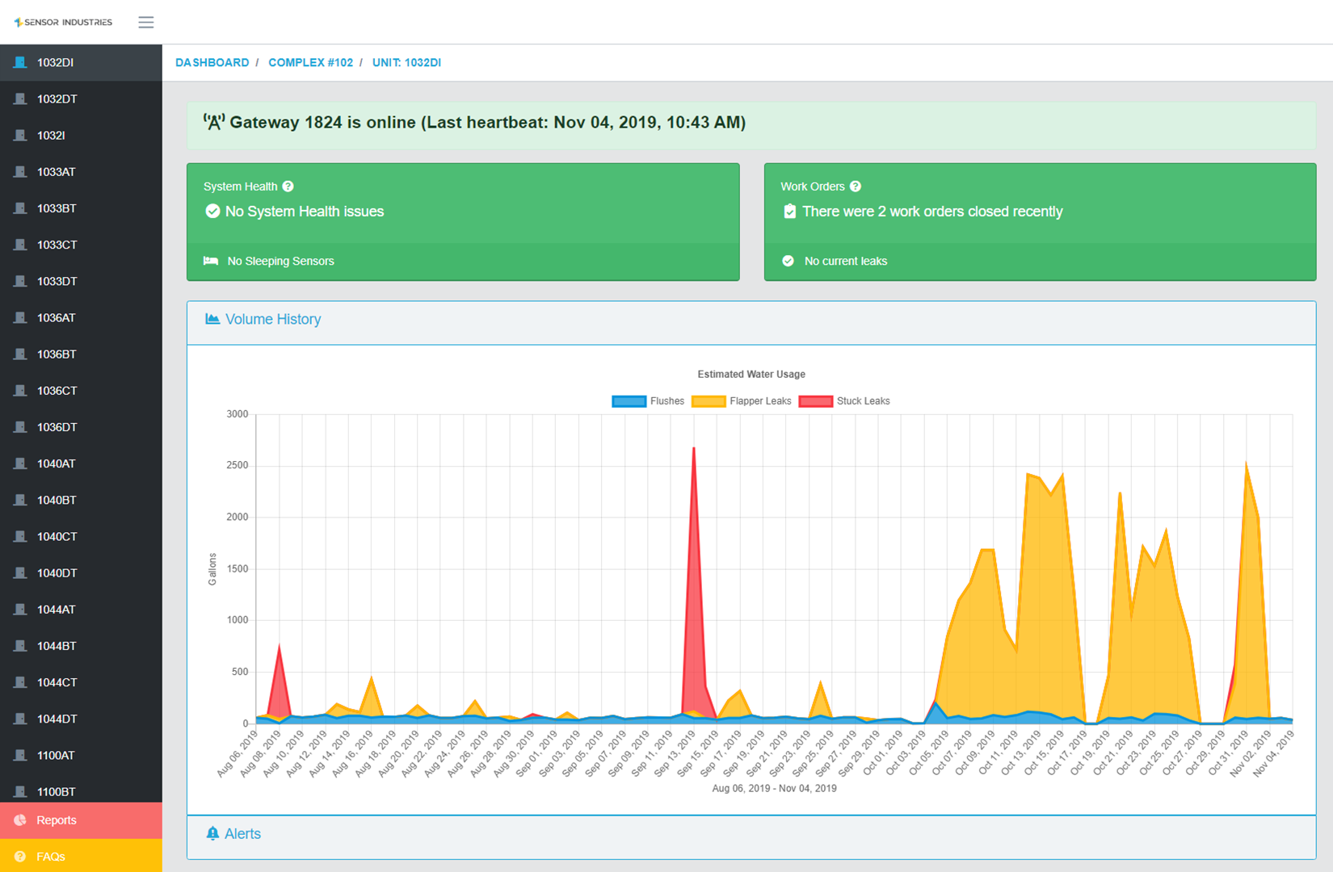Click the Estimated Water Usage chart title
Image resolution: width=1333 pixels, height=872 pixels.
click(751, 375)
